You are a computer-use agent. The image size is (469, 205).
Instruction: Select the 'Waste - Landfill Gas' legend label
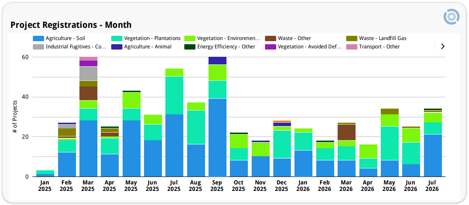click(383, 38)
